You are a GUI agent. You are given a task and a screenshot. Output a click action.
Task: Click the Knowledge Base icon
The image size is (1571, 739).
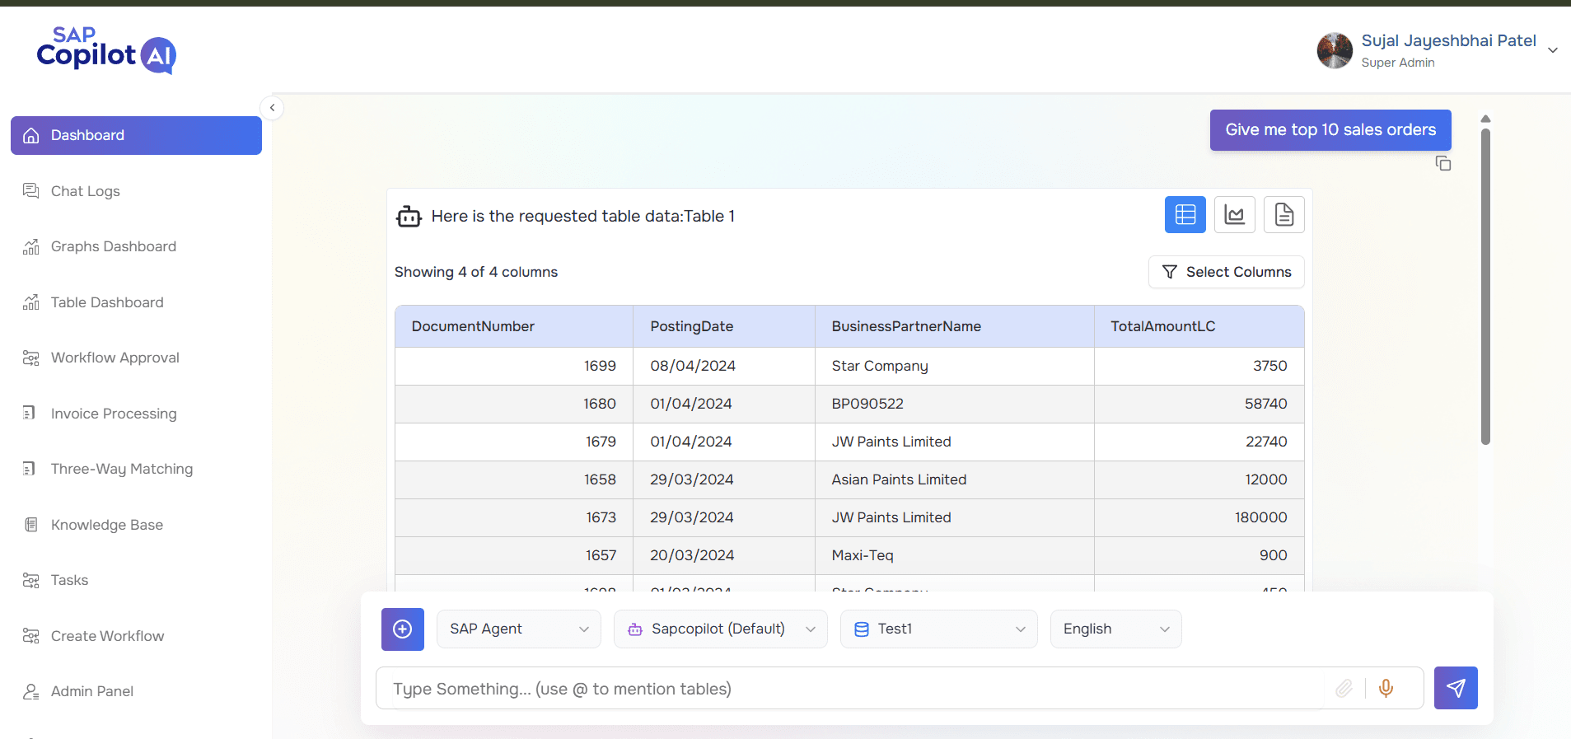pyautogui.click(x=30, y=525)
